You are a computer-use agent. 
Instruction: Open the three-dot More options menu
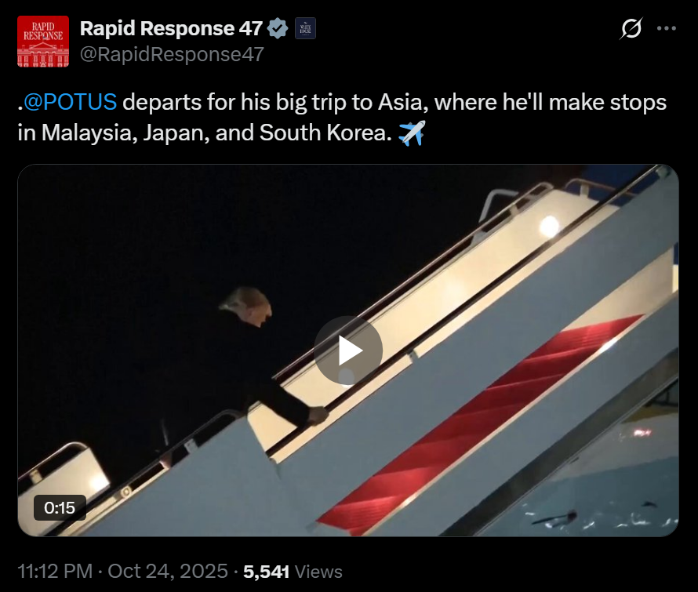(666, 29)
